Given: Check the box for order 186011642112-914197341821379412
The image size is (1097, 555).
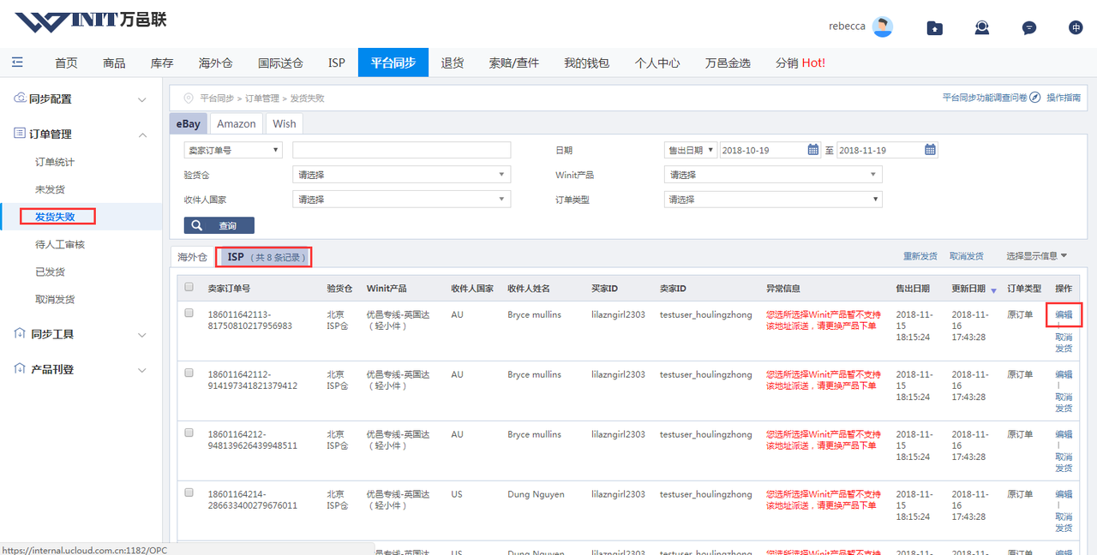Looking at the screenshot, I should 189,373.
